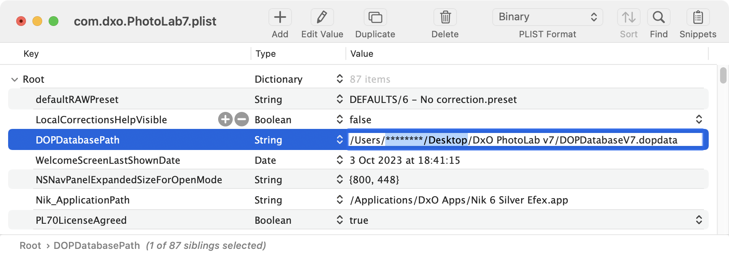Add a row after LocalCorrectionsHelpVisible using the plus icon

pyautogui.click(x=225, y=119)
